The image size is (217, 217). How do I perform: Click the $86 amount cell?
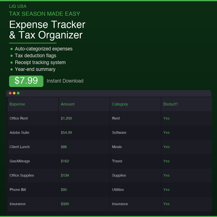click(84, 147)
